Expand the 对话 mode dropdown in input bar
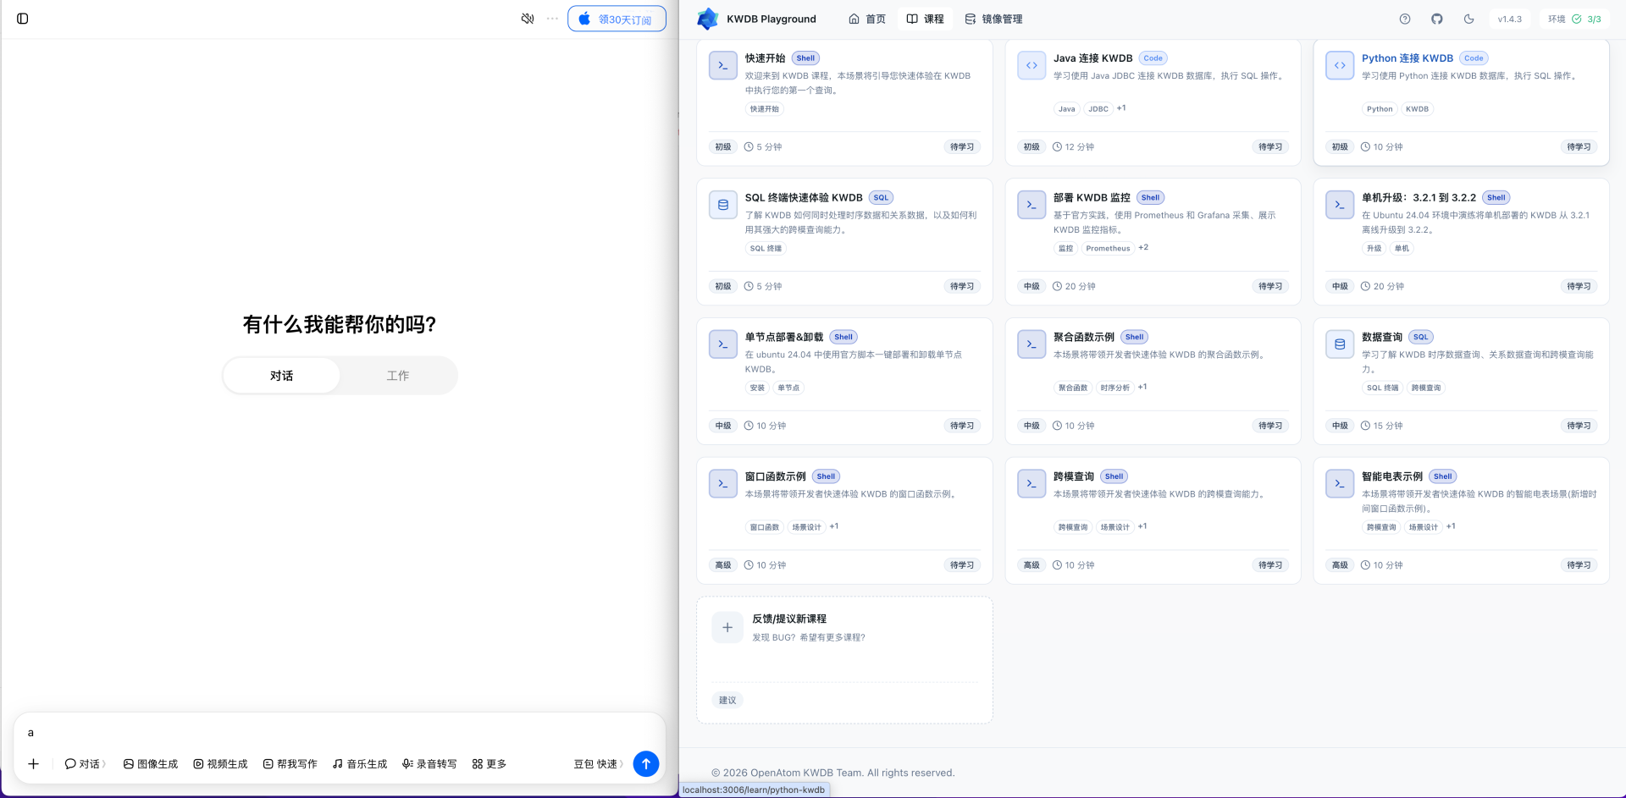The width and height of the screenshot is (1626, 798). pos(85,764)
